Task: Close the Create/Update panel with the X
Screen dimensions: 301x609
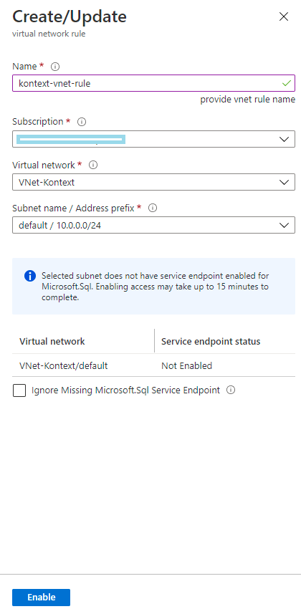Action: pos(284,16)
